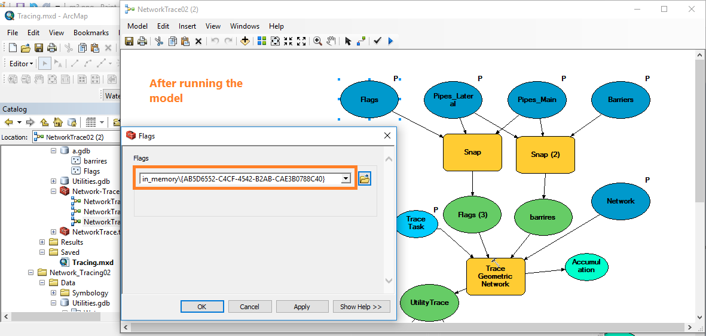Save the ArcMap document
This screenshot has width=706, height=336.
39,48
